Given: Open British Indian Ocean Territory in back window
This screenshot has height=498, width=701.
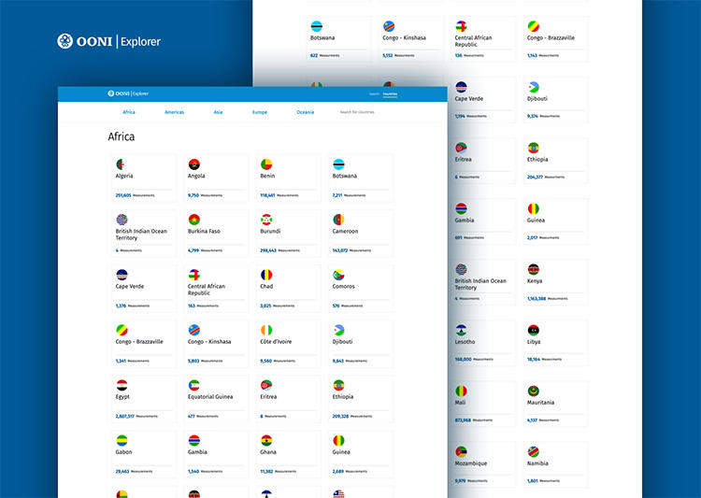Looking at the screenshot, I should click(483, 282).
